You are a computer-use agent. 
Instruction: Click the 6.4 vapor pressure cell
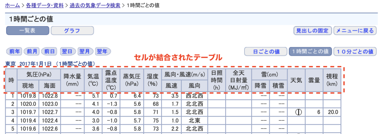click(x=132, y=96)
